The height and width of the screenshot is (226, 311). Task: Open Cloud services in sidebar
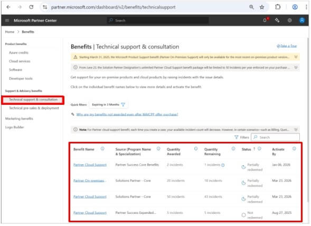point(20,61)
